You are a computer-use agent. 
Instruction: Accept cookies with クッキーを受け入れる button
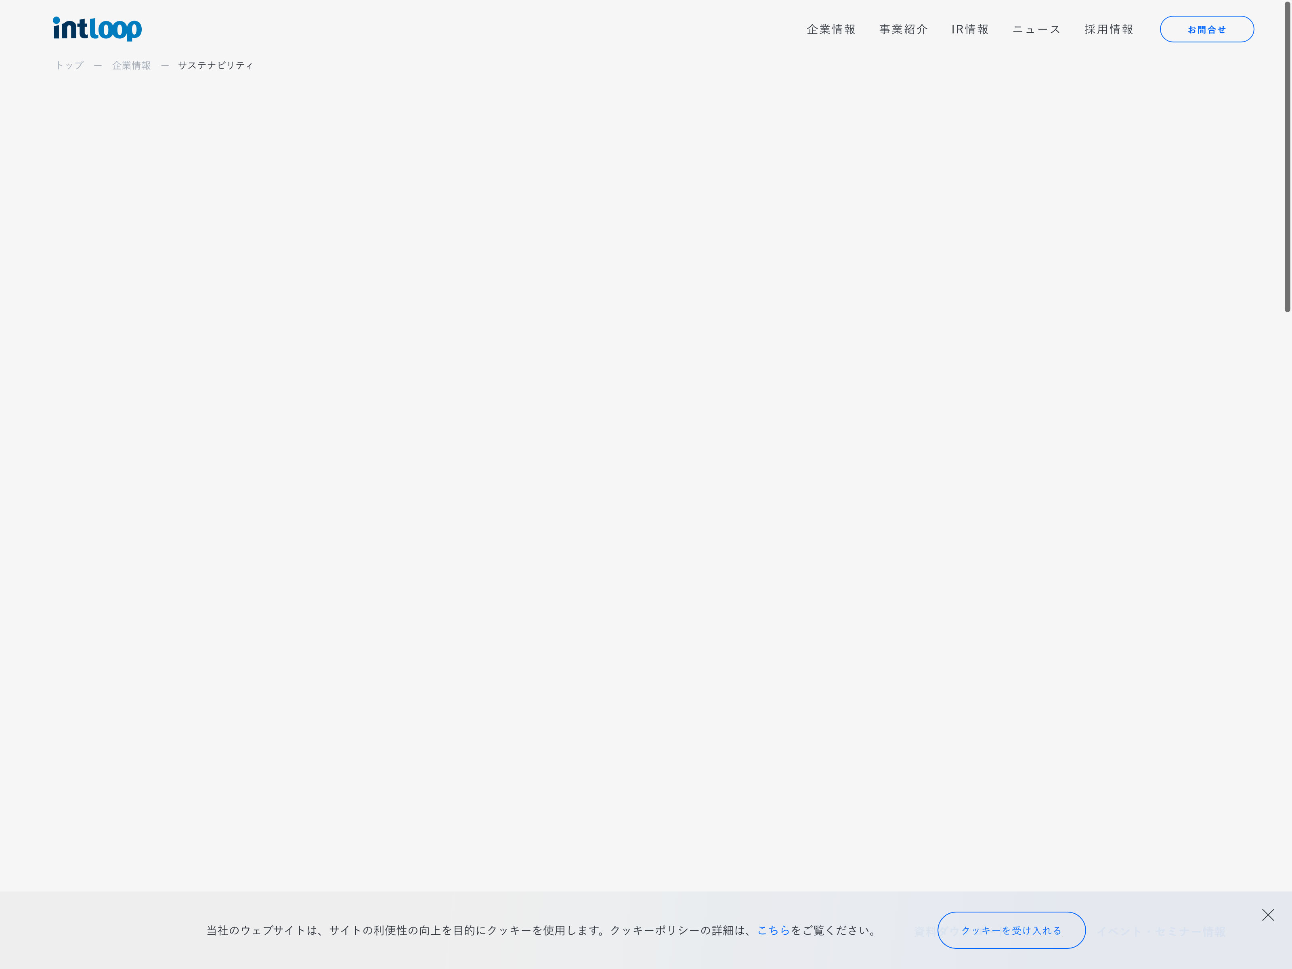coord(1011,931)
